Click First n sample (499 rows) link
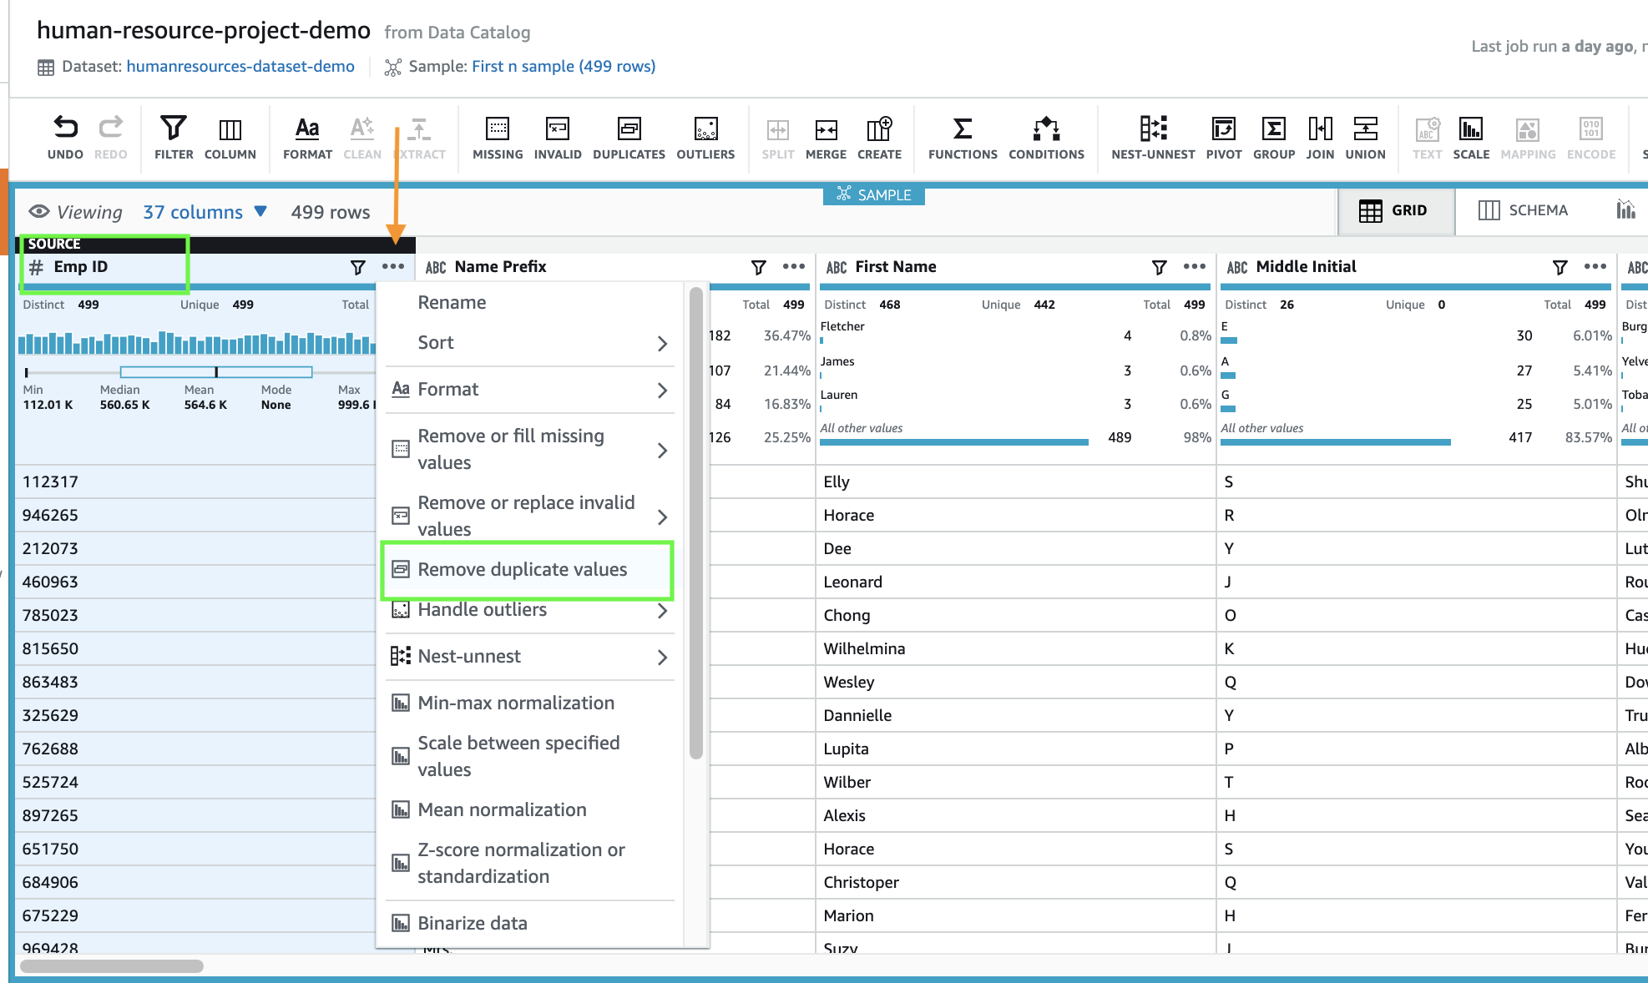Viewport: 1648px width, 983px height. [x=564, y=66]
